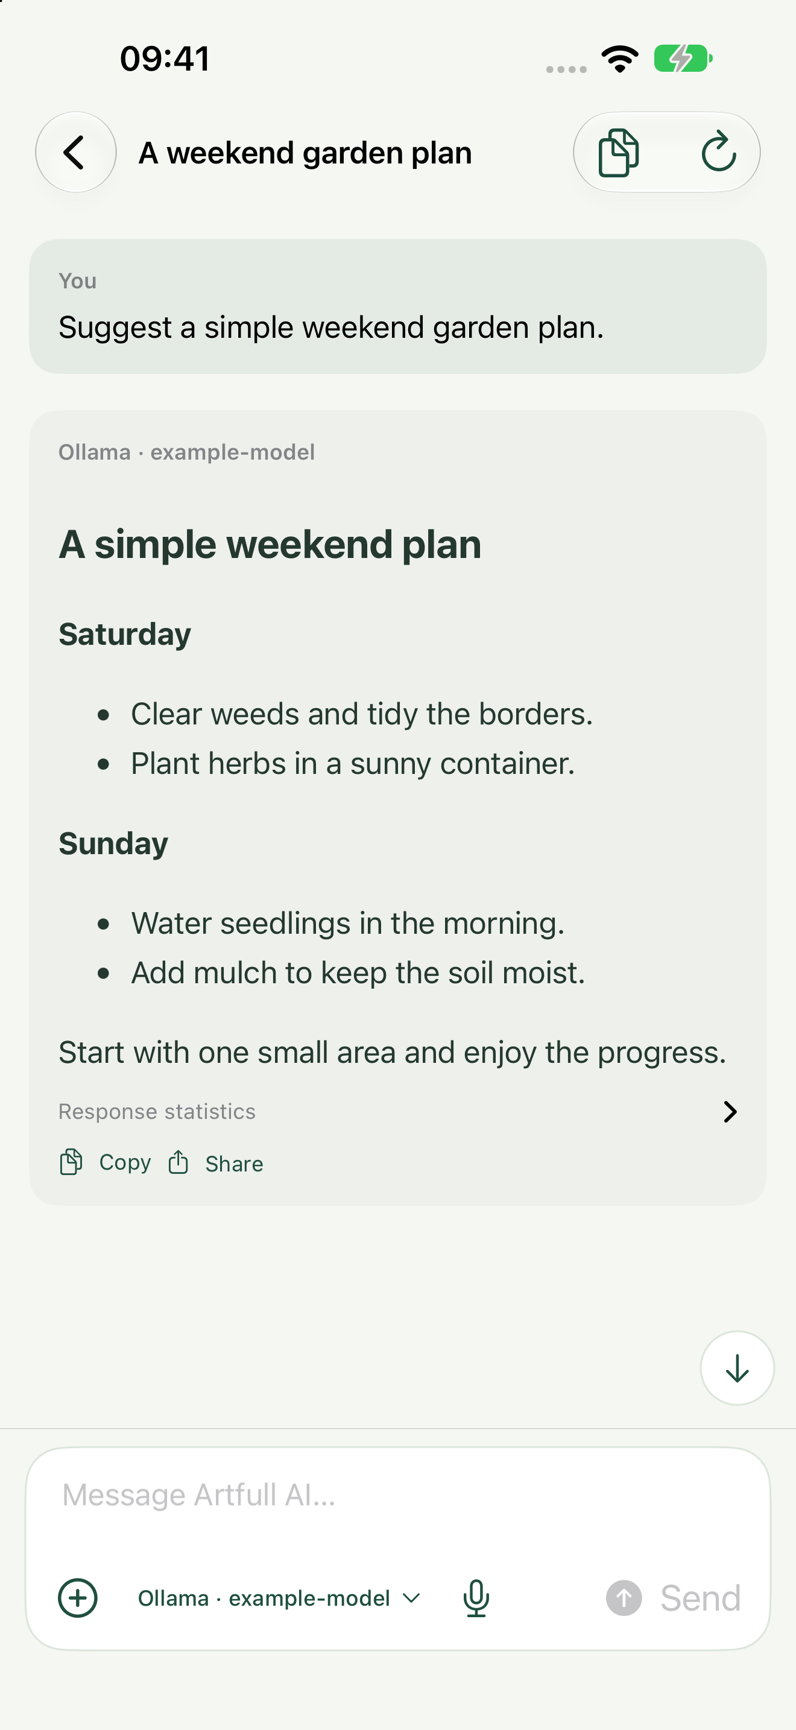Click the Share text link
Screen dimensions: 796x1730
click(x=234, y=1164)
